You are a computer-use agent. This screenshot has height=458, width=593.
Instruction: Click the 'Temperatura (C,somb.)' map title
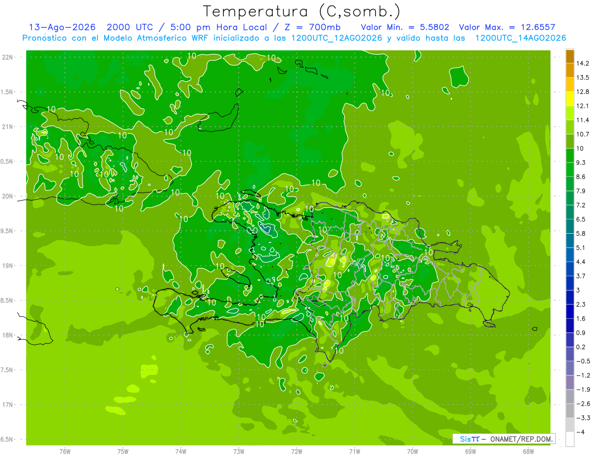click(x=302, y=11)
